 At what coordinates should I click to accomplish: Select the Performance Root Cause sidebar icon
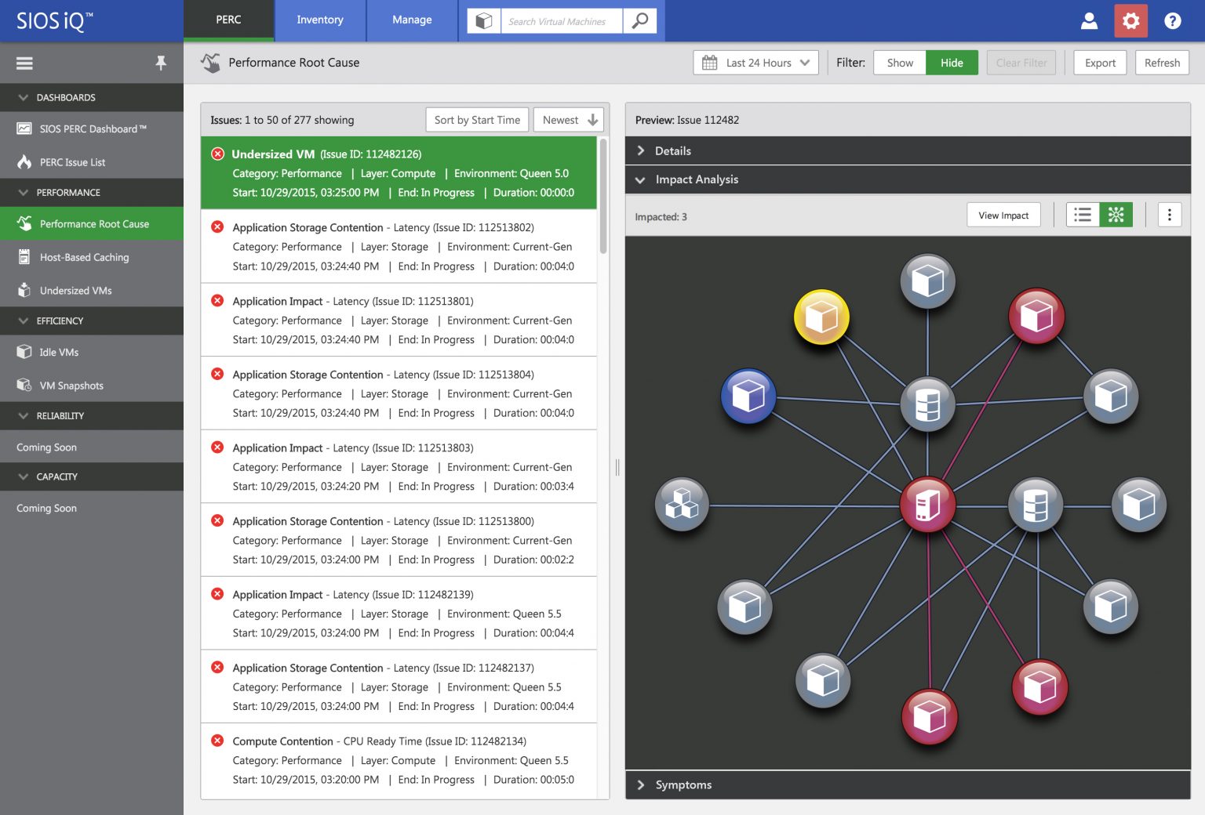24,223
